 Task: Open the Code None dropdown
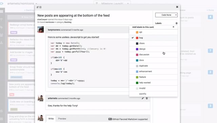point(166,15)
